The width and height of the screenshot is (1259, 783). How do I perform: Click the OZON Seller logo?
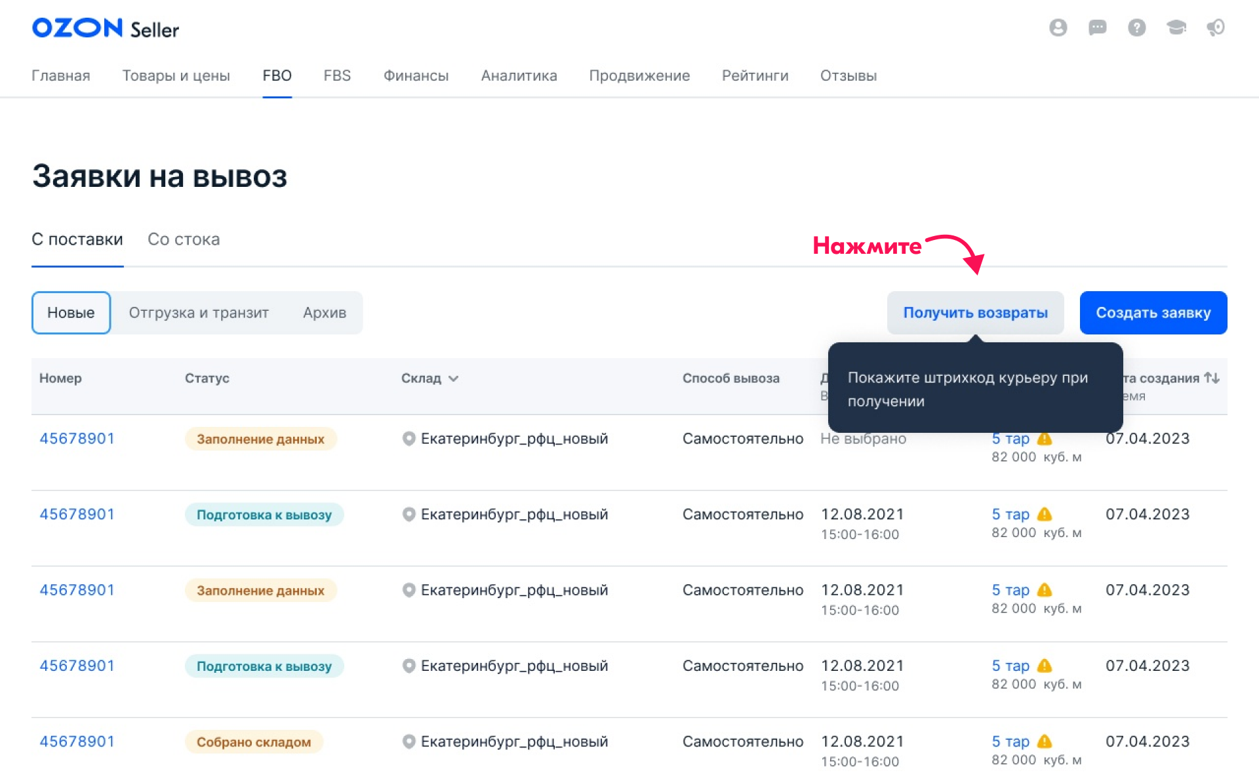click(x=105, y=28)
